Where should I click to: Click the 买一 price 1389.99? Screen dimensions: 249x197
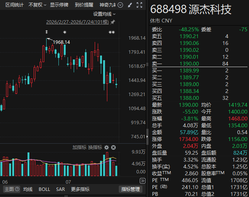(189, 70)
